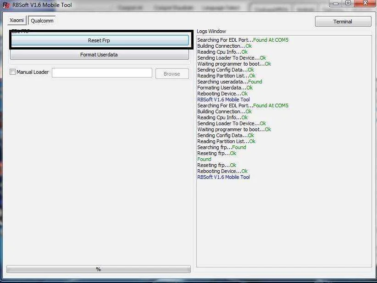Click the last 'Rebooting Device...Ok' log line
The width and height of the screenshot is (377, 283).
[222, 171]
